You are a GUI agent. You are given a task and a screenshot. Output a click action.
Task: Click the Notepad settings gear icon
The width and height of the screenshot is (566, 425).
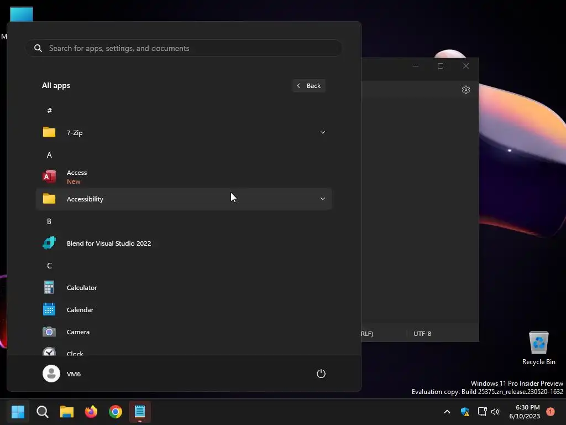tap(465, 90)
